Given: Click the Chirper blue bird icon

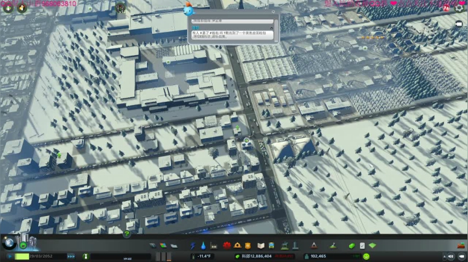Looking at the screenshot, I should pos(188,10).
